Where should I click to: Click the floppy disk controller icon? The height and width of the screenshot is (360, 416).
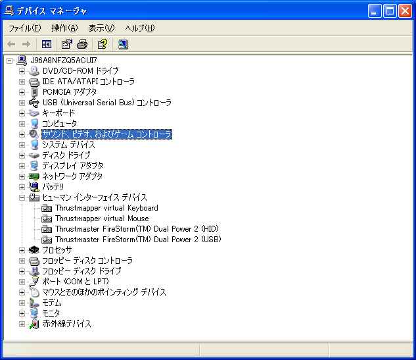click(34, 261)
